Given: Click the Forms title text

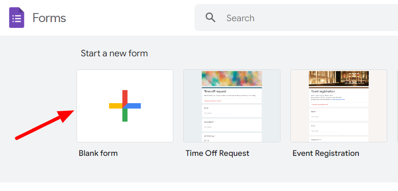Looking at the screenshot, I should 49,18.
